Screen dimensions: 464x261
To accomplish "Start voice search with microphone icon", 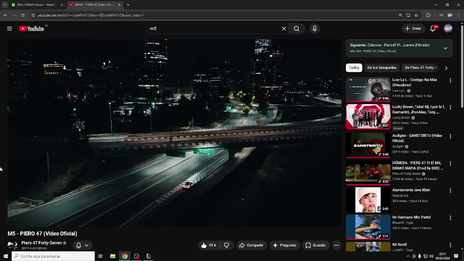I will [x=314, y=29].
